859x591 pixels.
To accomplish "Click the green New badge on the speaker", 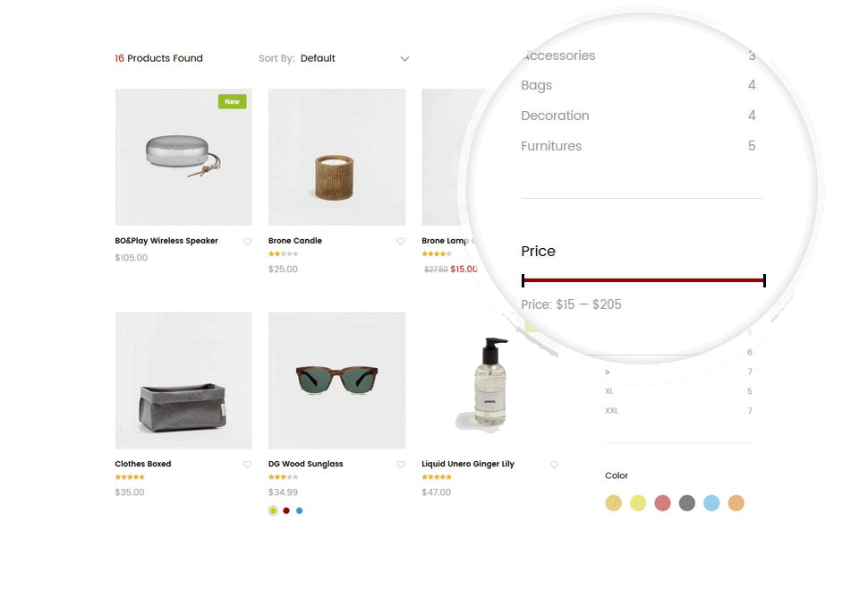I will click(233, 101).
